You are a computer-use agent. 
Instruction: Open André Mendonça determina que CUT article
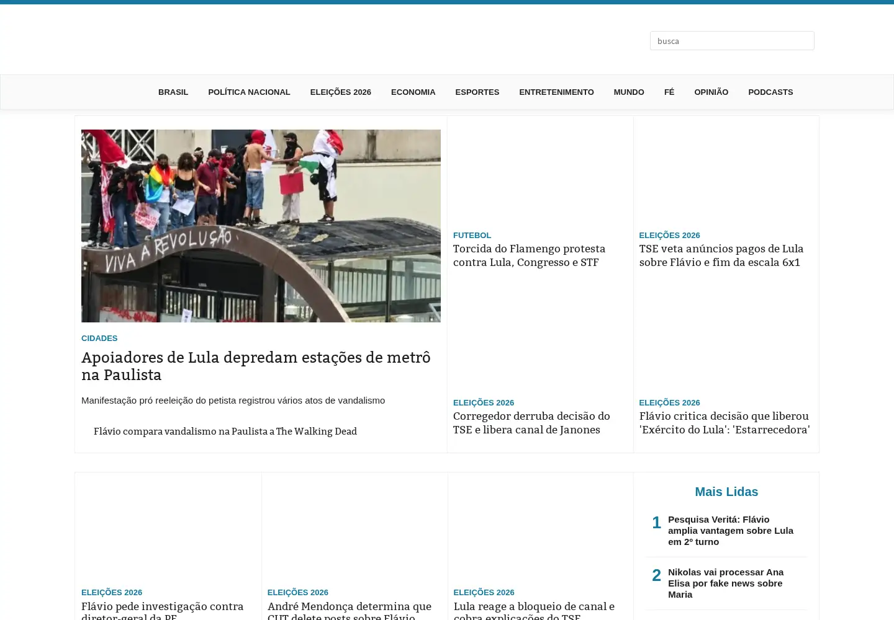(x=350, y=611)
